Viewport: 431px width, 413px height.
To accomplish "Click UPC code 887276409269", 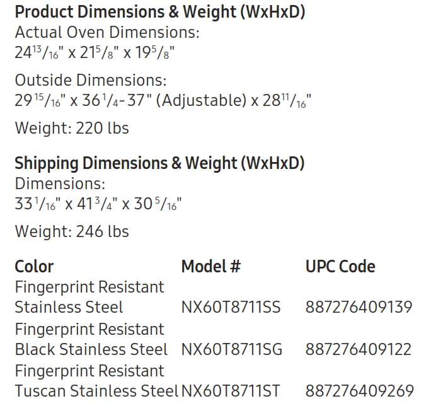I will (x=360, y=391).
